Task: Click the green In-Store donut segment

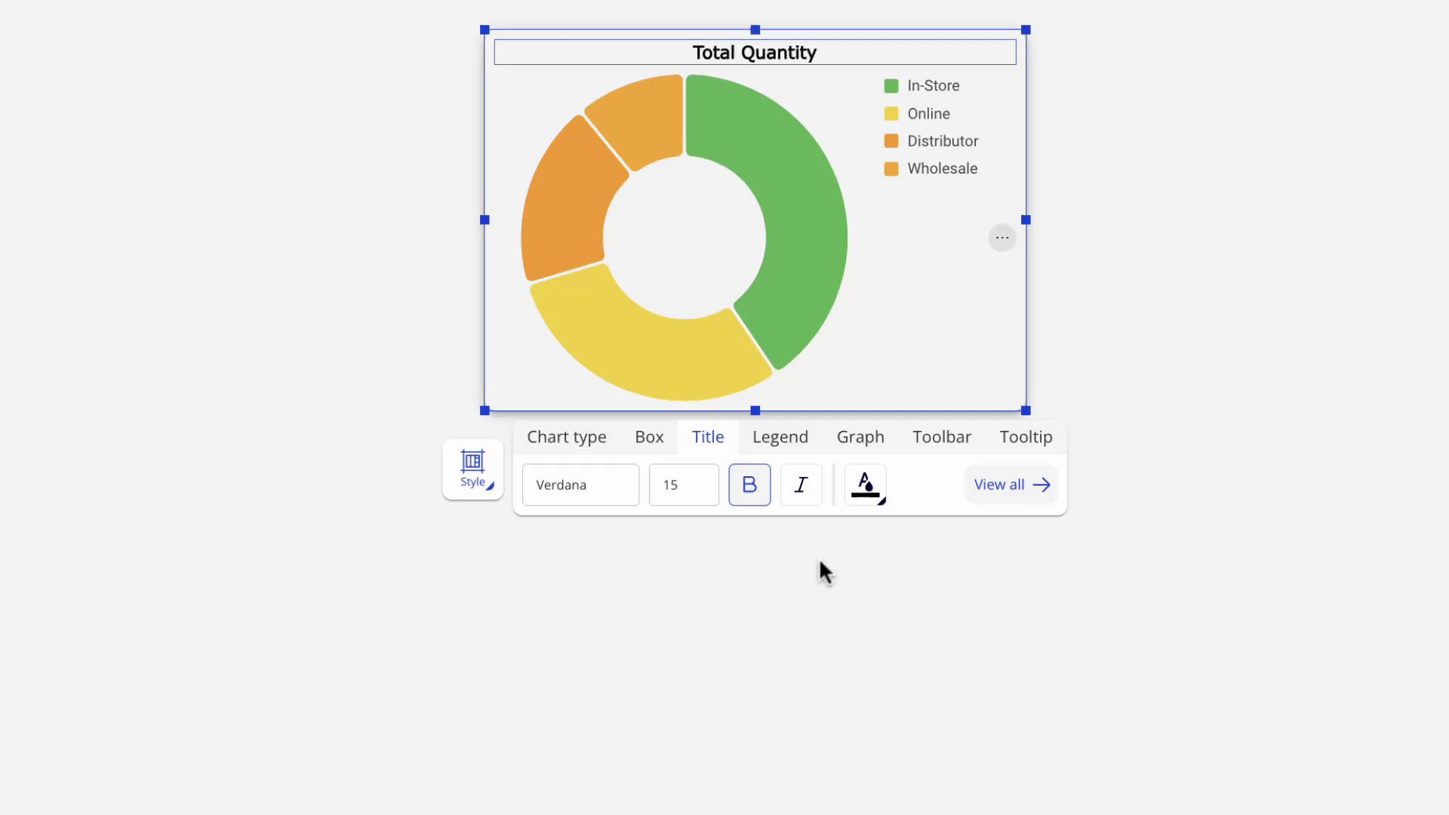Action: tap(804, 226)
